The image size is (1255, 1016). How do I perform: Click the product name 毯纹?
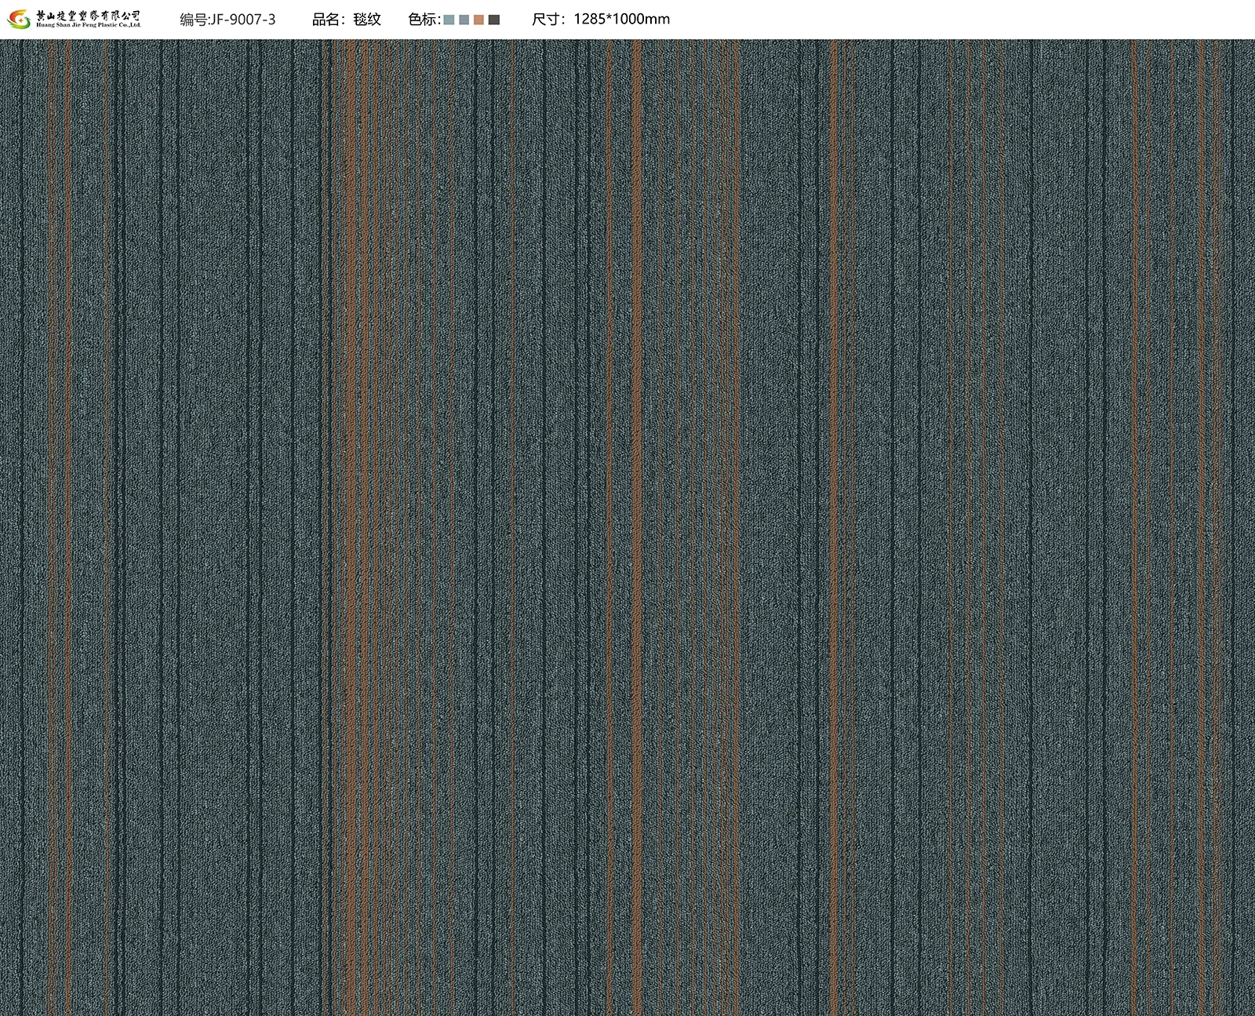point(368,20)
